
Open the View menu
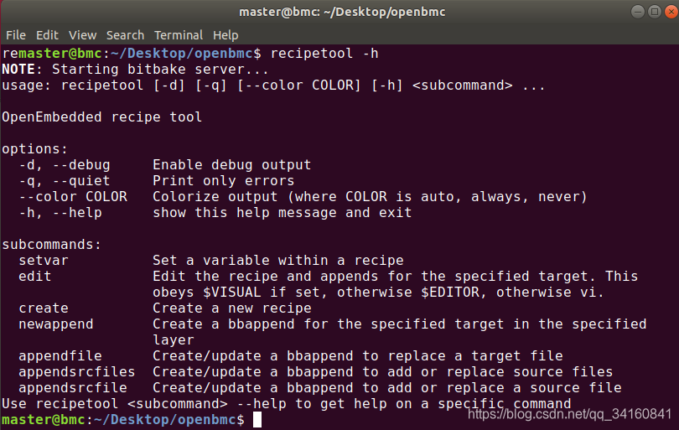tap(82, 35)
